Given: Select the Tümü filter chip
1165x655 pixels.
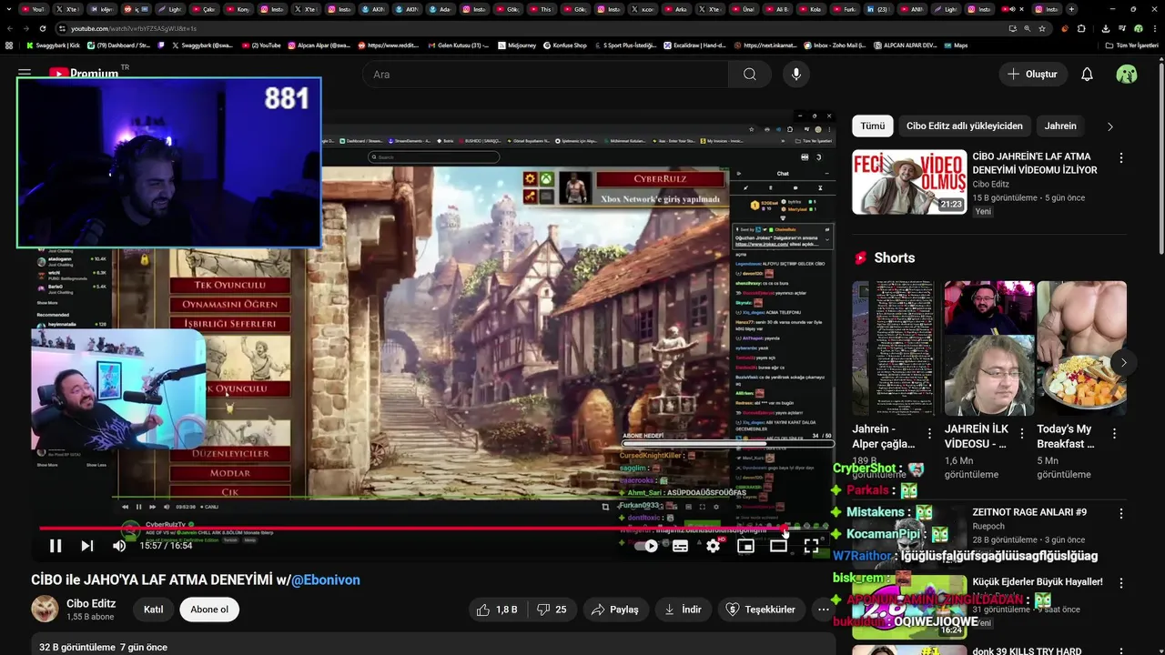Looking at the screenshot, I should (x=873, y=126).
